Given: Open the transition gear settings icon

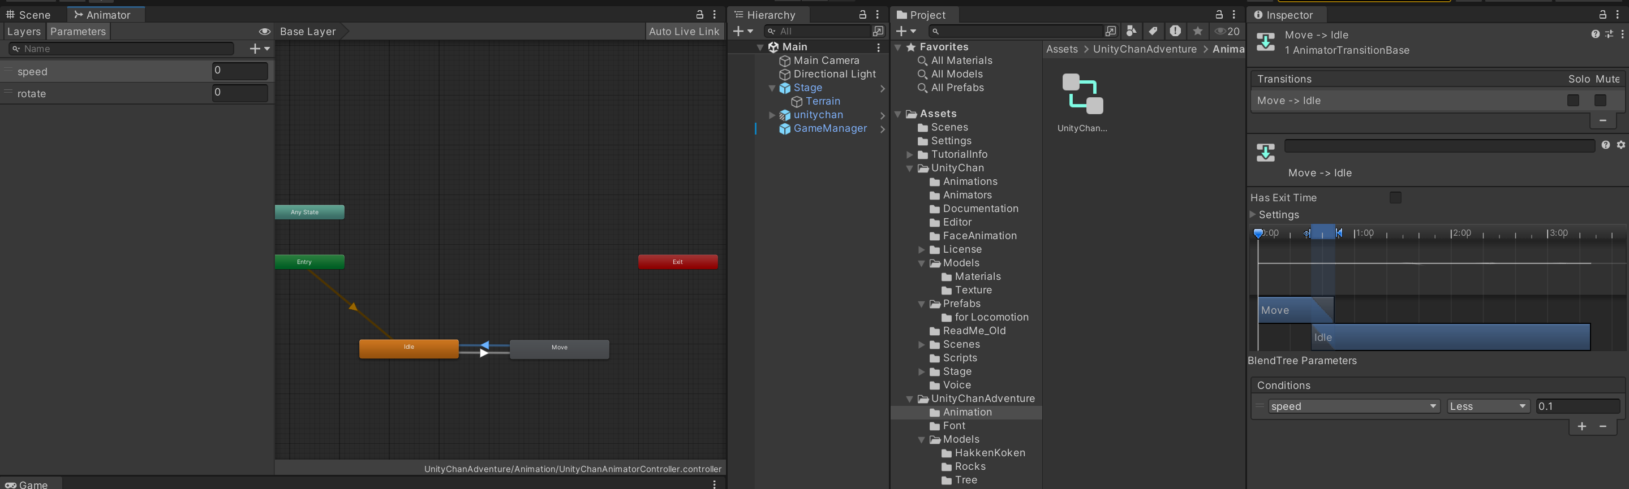Looking at the screenshot, I should [x=1621, y=145].
